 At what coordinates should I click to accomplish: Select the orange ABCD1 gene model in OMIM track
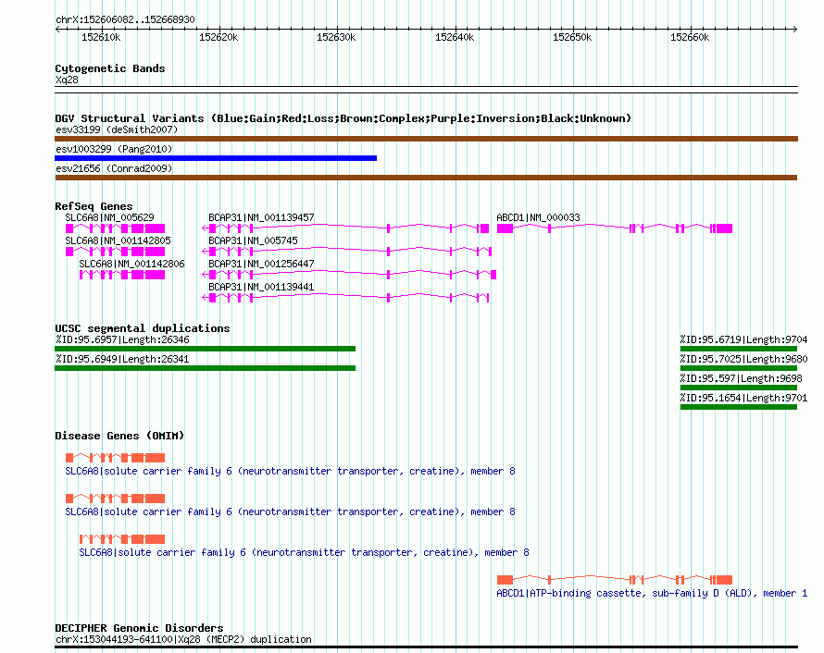[x=615, y=580]
